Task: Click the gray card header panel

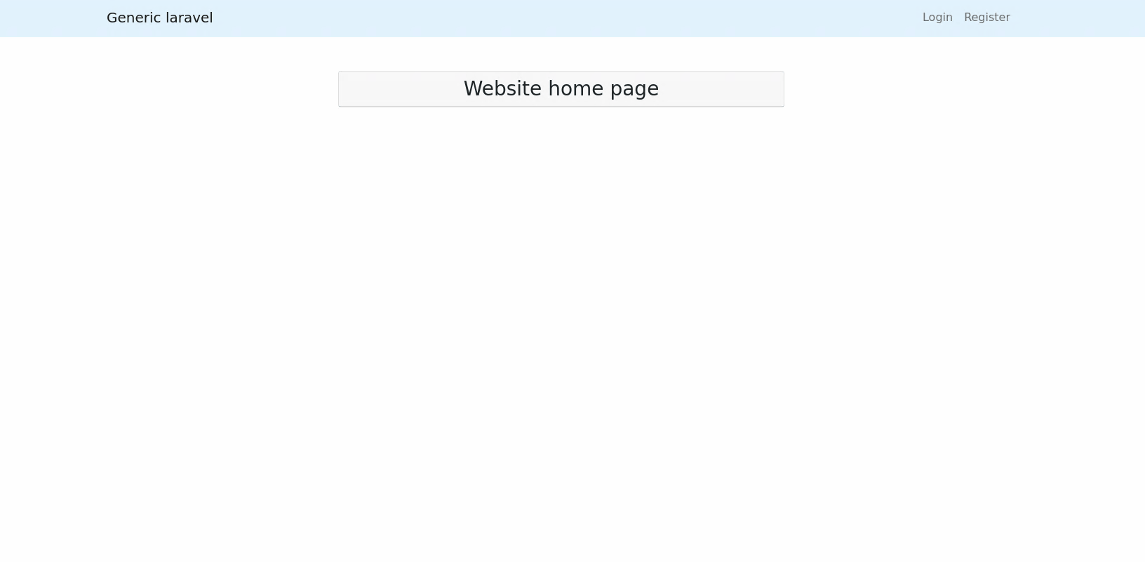Action: [561, 88]
